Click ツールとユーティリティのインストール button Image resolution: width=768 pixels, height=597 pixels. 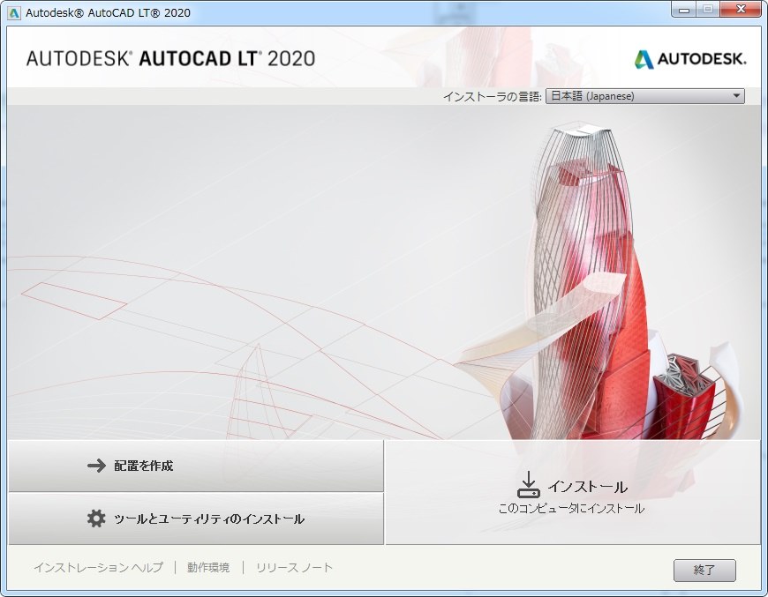(196, 519)
